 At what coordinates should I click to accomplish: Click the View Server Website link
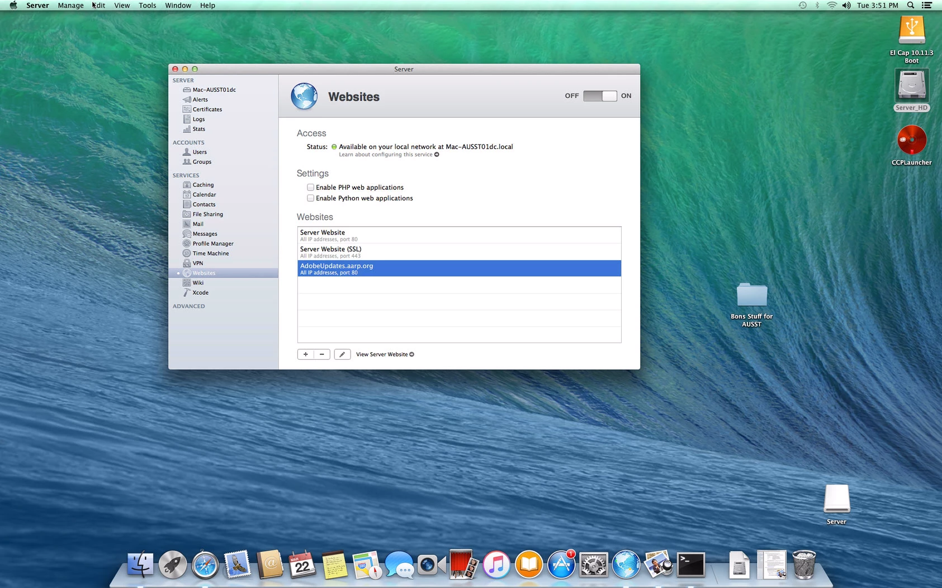[x=385, y=355]
